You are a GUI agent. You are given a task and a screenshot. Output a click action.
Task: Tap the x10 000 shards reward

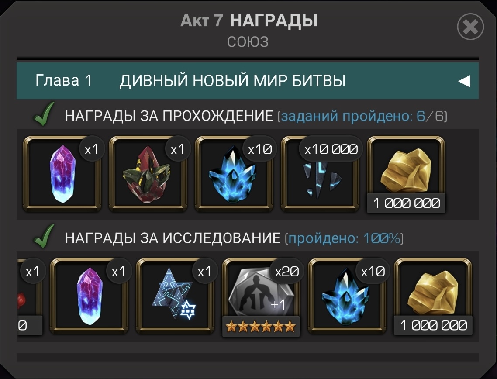320,174
